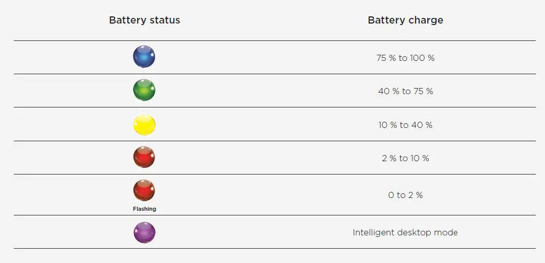The height and width of the screenshot is (263, 545).
Task: Click the "Battery charge" column header
Action: [x=405, y=20]
